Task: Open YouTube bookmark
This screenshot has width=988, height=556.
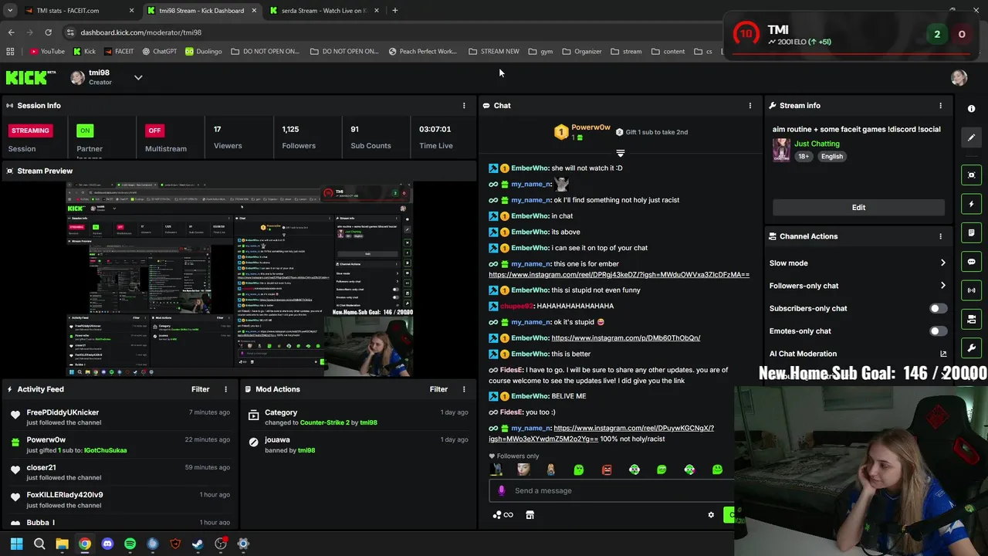Action: click(47, 52)
